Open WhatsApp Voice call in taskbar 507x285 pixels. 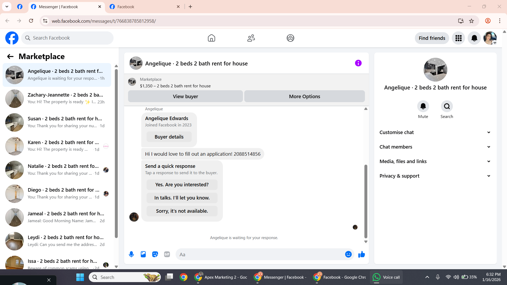[x=386, y=277]
